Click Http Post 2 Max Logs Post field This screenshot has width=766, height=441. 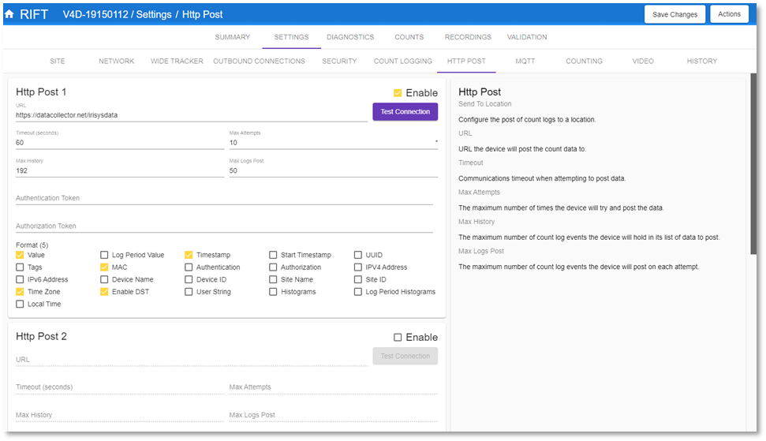click(334, 415)
